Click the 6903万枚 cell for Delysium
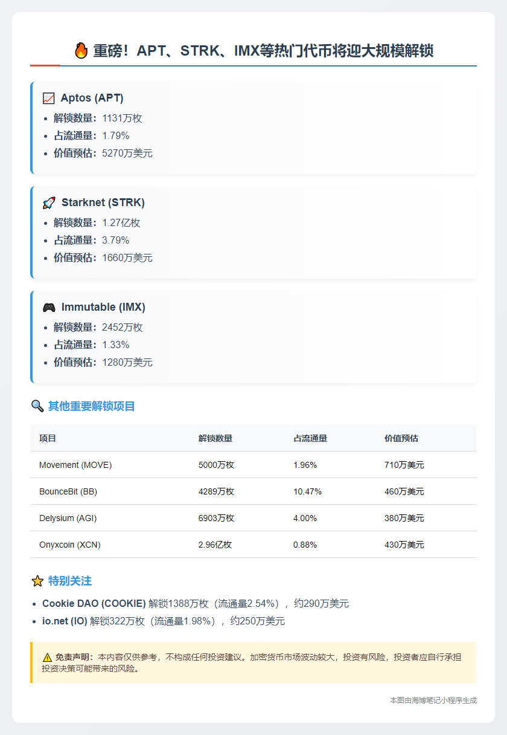 tap(216, 518)
